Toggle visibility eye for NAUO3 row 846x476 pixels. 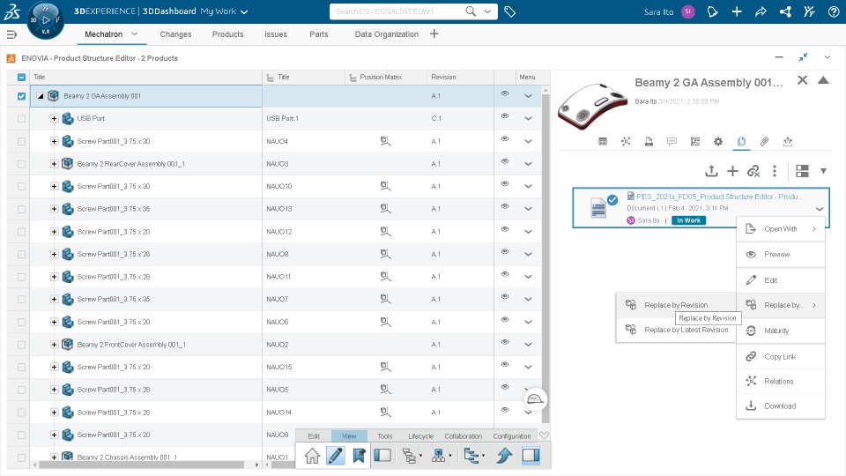coord(504,161)
